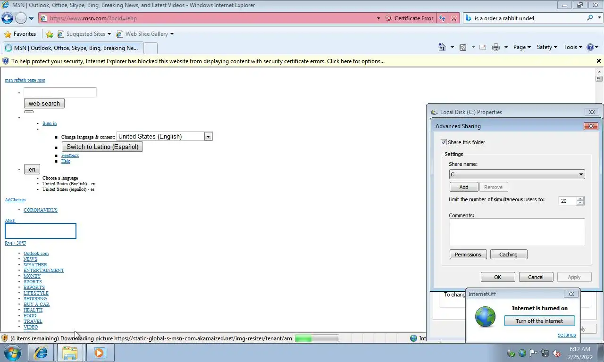Screen dimensions: 604x362
Task: Open the recent pages dropdown beside Forward
Action: tap(31, 18)
